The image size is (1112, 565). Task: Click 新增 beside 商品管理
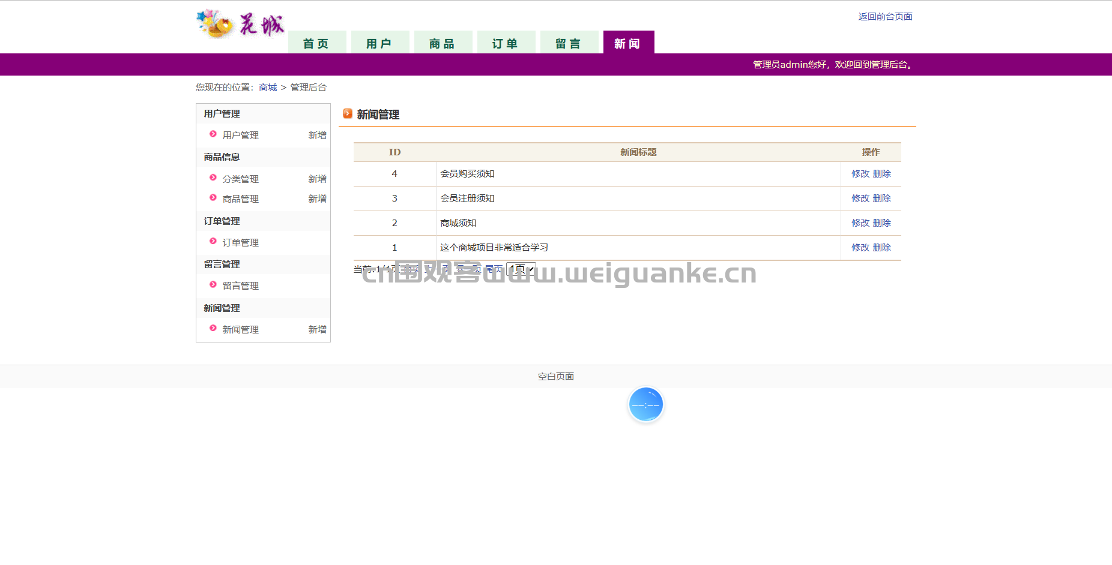[317, 199]
